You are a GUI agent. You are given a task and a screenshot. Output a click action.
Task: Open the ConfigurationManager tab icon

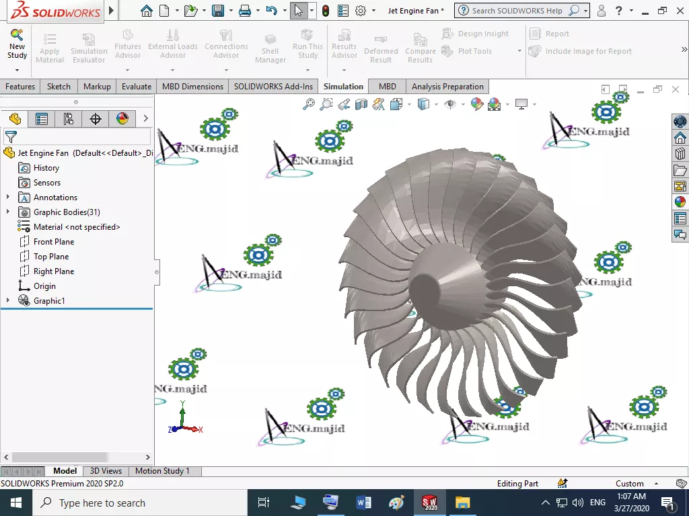[68, 119]
